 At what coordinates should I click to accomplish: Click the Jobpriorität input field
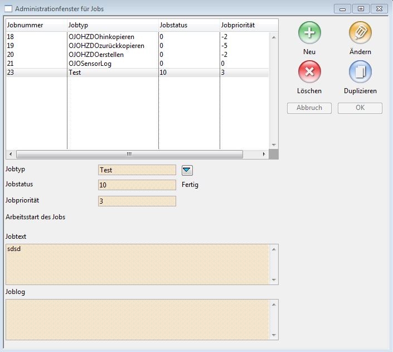point(137,201)
